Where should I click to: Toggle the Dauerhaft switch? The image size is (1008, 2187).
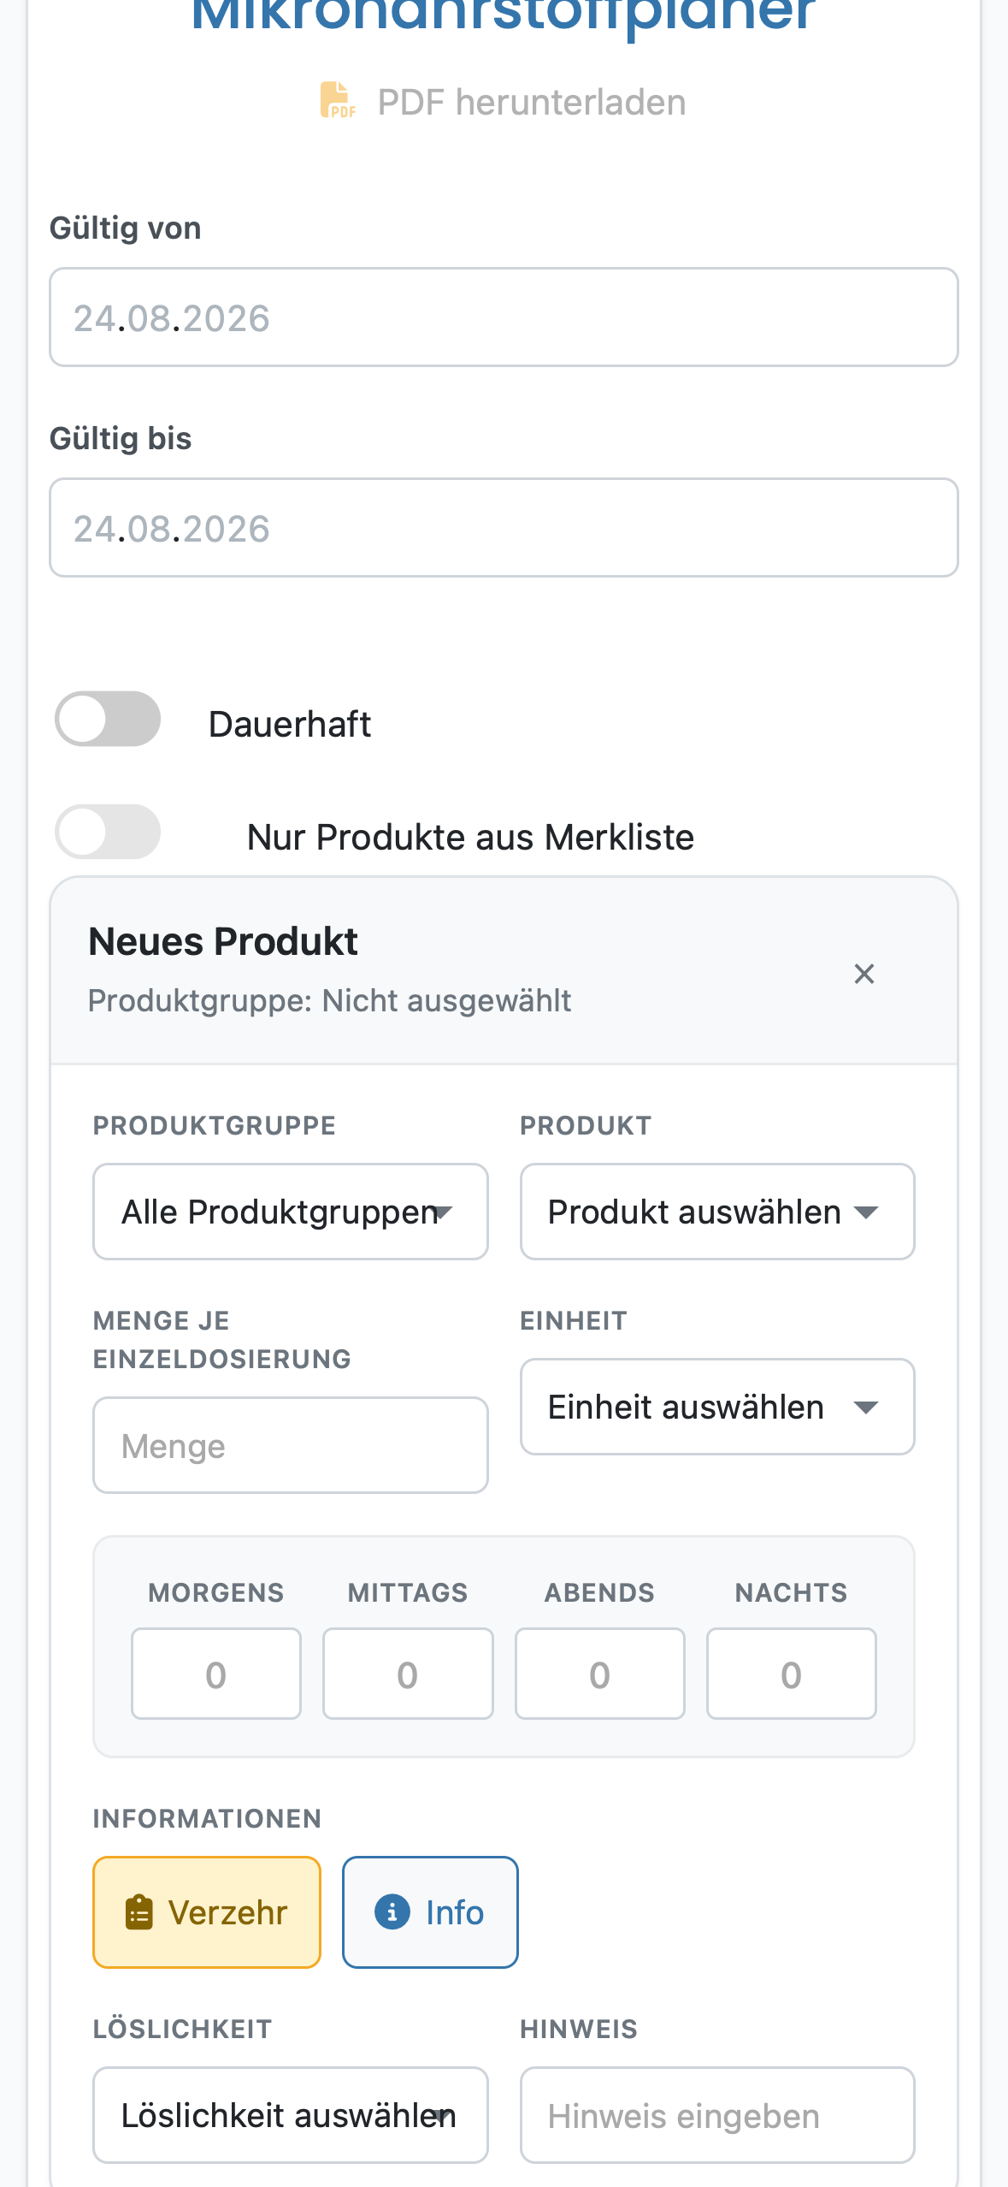click(108, 719)
